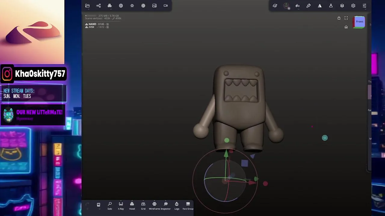Open the Topology cubes menu

(x=109, y=6)
